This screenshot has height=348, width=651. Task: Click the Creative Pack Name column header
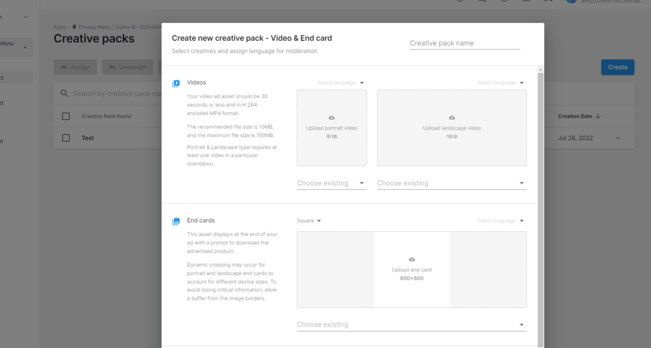(106, 117)
